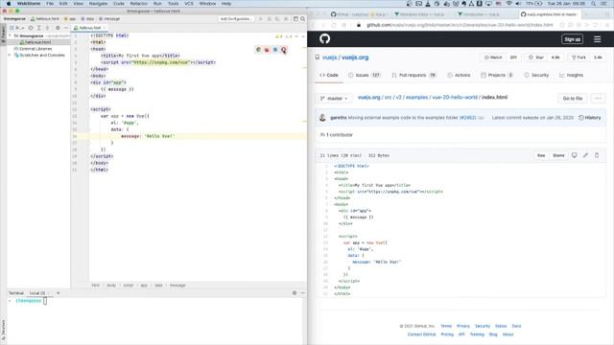Hide the Terminal panel
The height and width of the screenshot is (345, 614).
coord(303,293)
